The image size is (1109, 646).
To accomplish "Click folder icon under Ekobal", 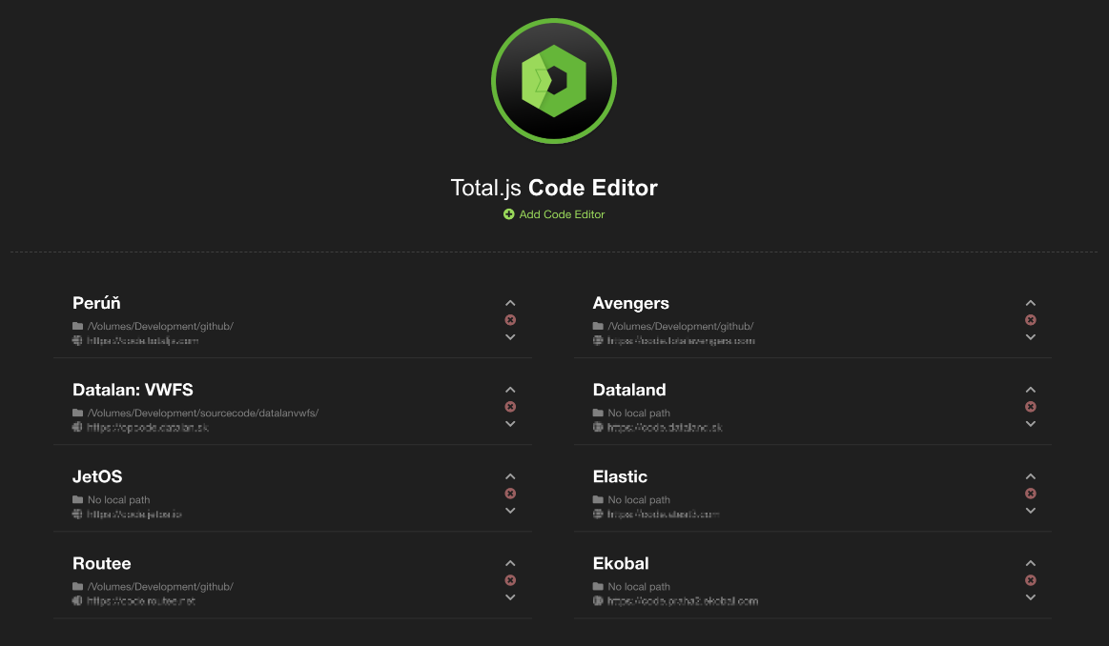I will point(598,587).
